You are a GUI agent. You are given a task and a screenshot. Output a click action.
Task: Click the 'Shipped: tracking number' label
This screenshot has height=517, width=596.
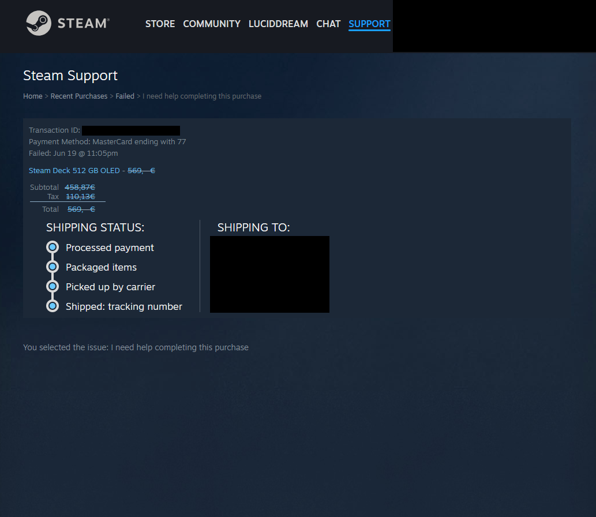tap(124, 306)
